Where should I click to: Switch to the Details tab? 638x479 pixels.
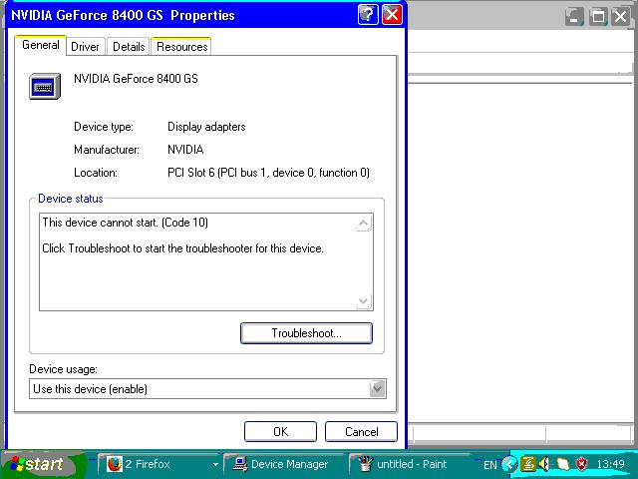coord(129,47)
